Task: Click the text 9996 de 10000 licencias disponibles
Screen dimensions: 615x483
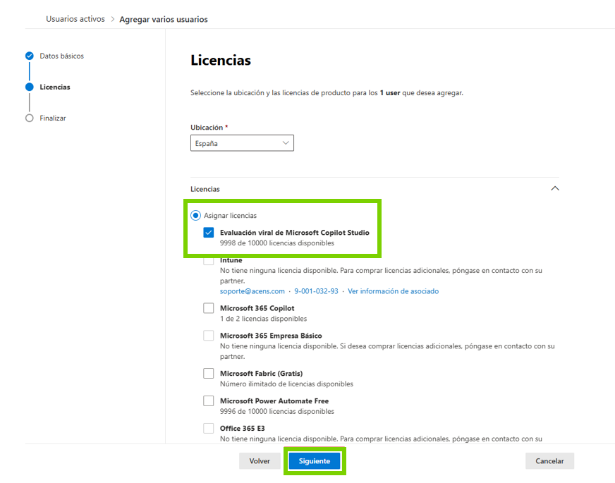Action: point(277,411)
